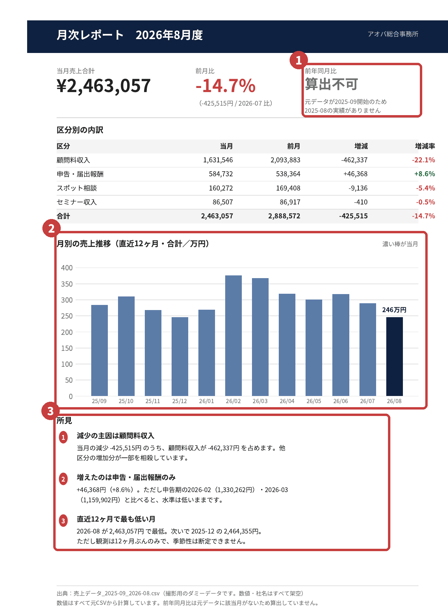The height and width of the screenshot is (616, 448).
Task: Click the -22.1% change rate cell
Action: [x=424, y=160]
